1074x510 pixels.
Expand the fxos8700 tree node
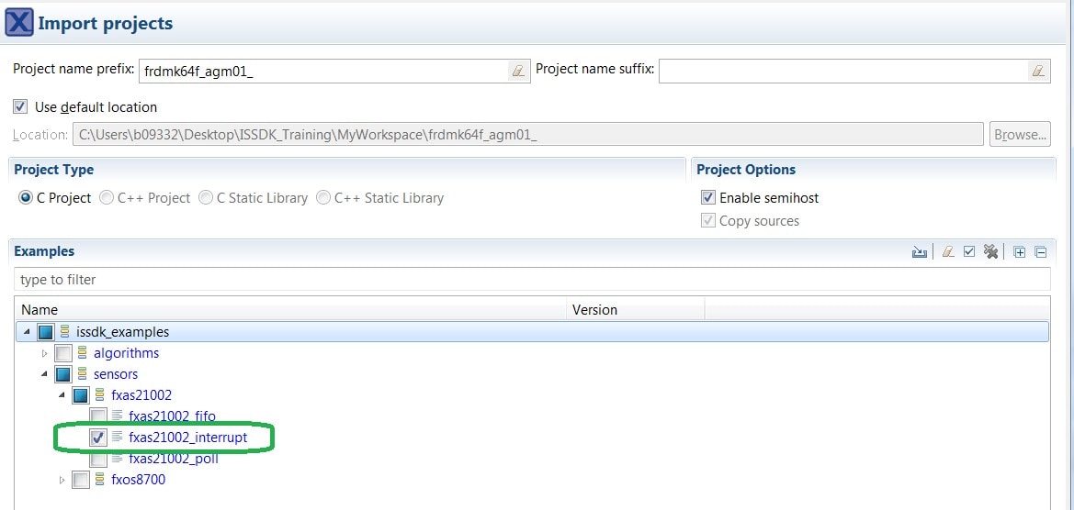point(62,480)
